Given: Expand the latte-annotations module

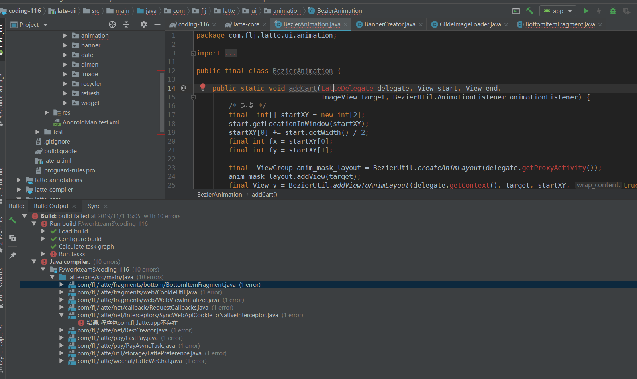Looking at the screenshot, I should pos(19,180).
